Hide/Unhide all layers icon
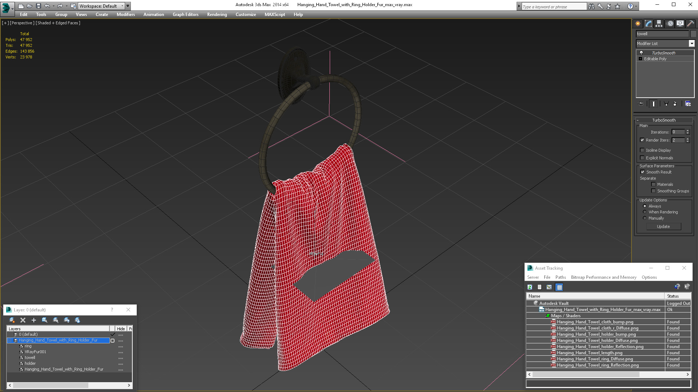Screen dimensions: 698x392 tap(67, 320)
